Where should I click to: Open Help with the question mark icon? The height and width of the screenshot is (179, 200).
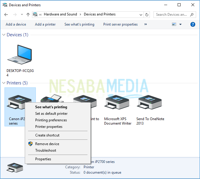click(x=193, y=24)
